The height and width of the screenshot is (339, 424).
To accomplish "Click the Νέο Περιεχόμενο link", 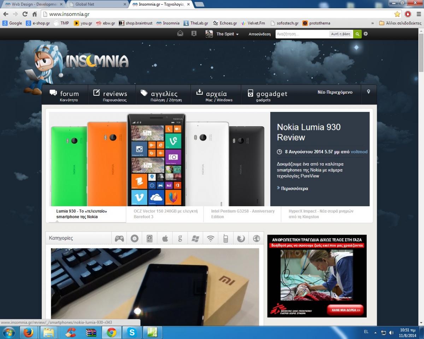I will [335, 92].
